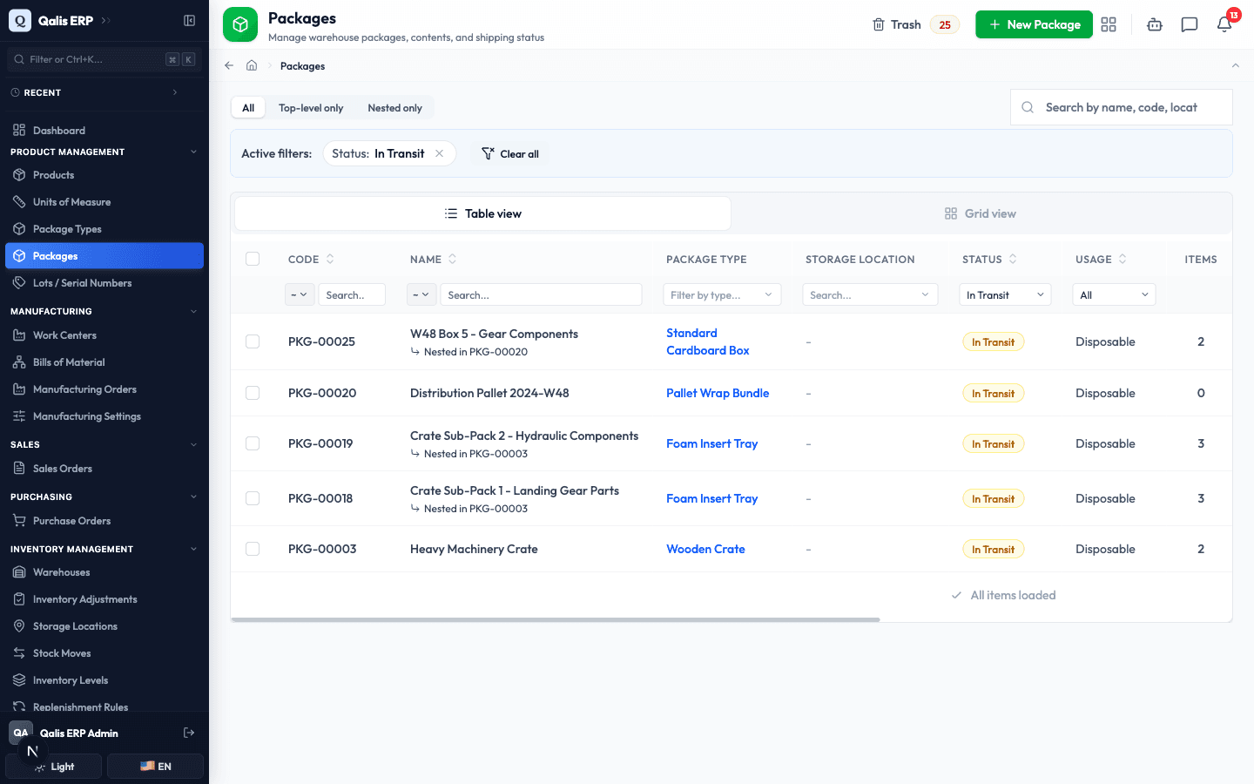Go back using the left arrow icon
The image size is (1254, 784).
point(229,65)
